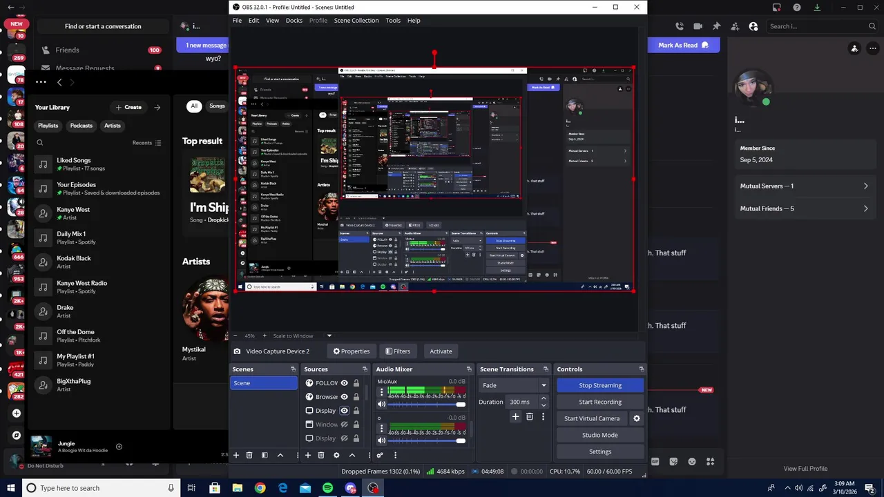Remove the selected scene with the Scenes trash icon

tap(249, 456)
